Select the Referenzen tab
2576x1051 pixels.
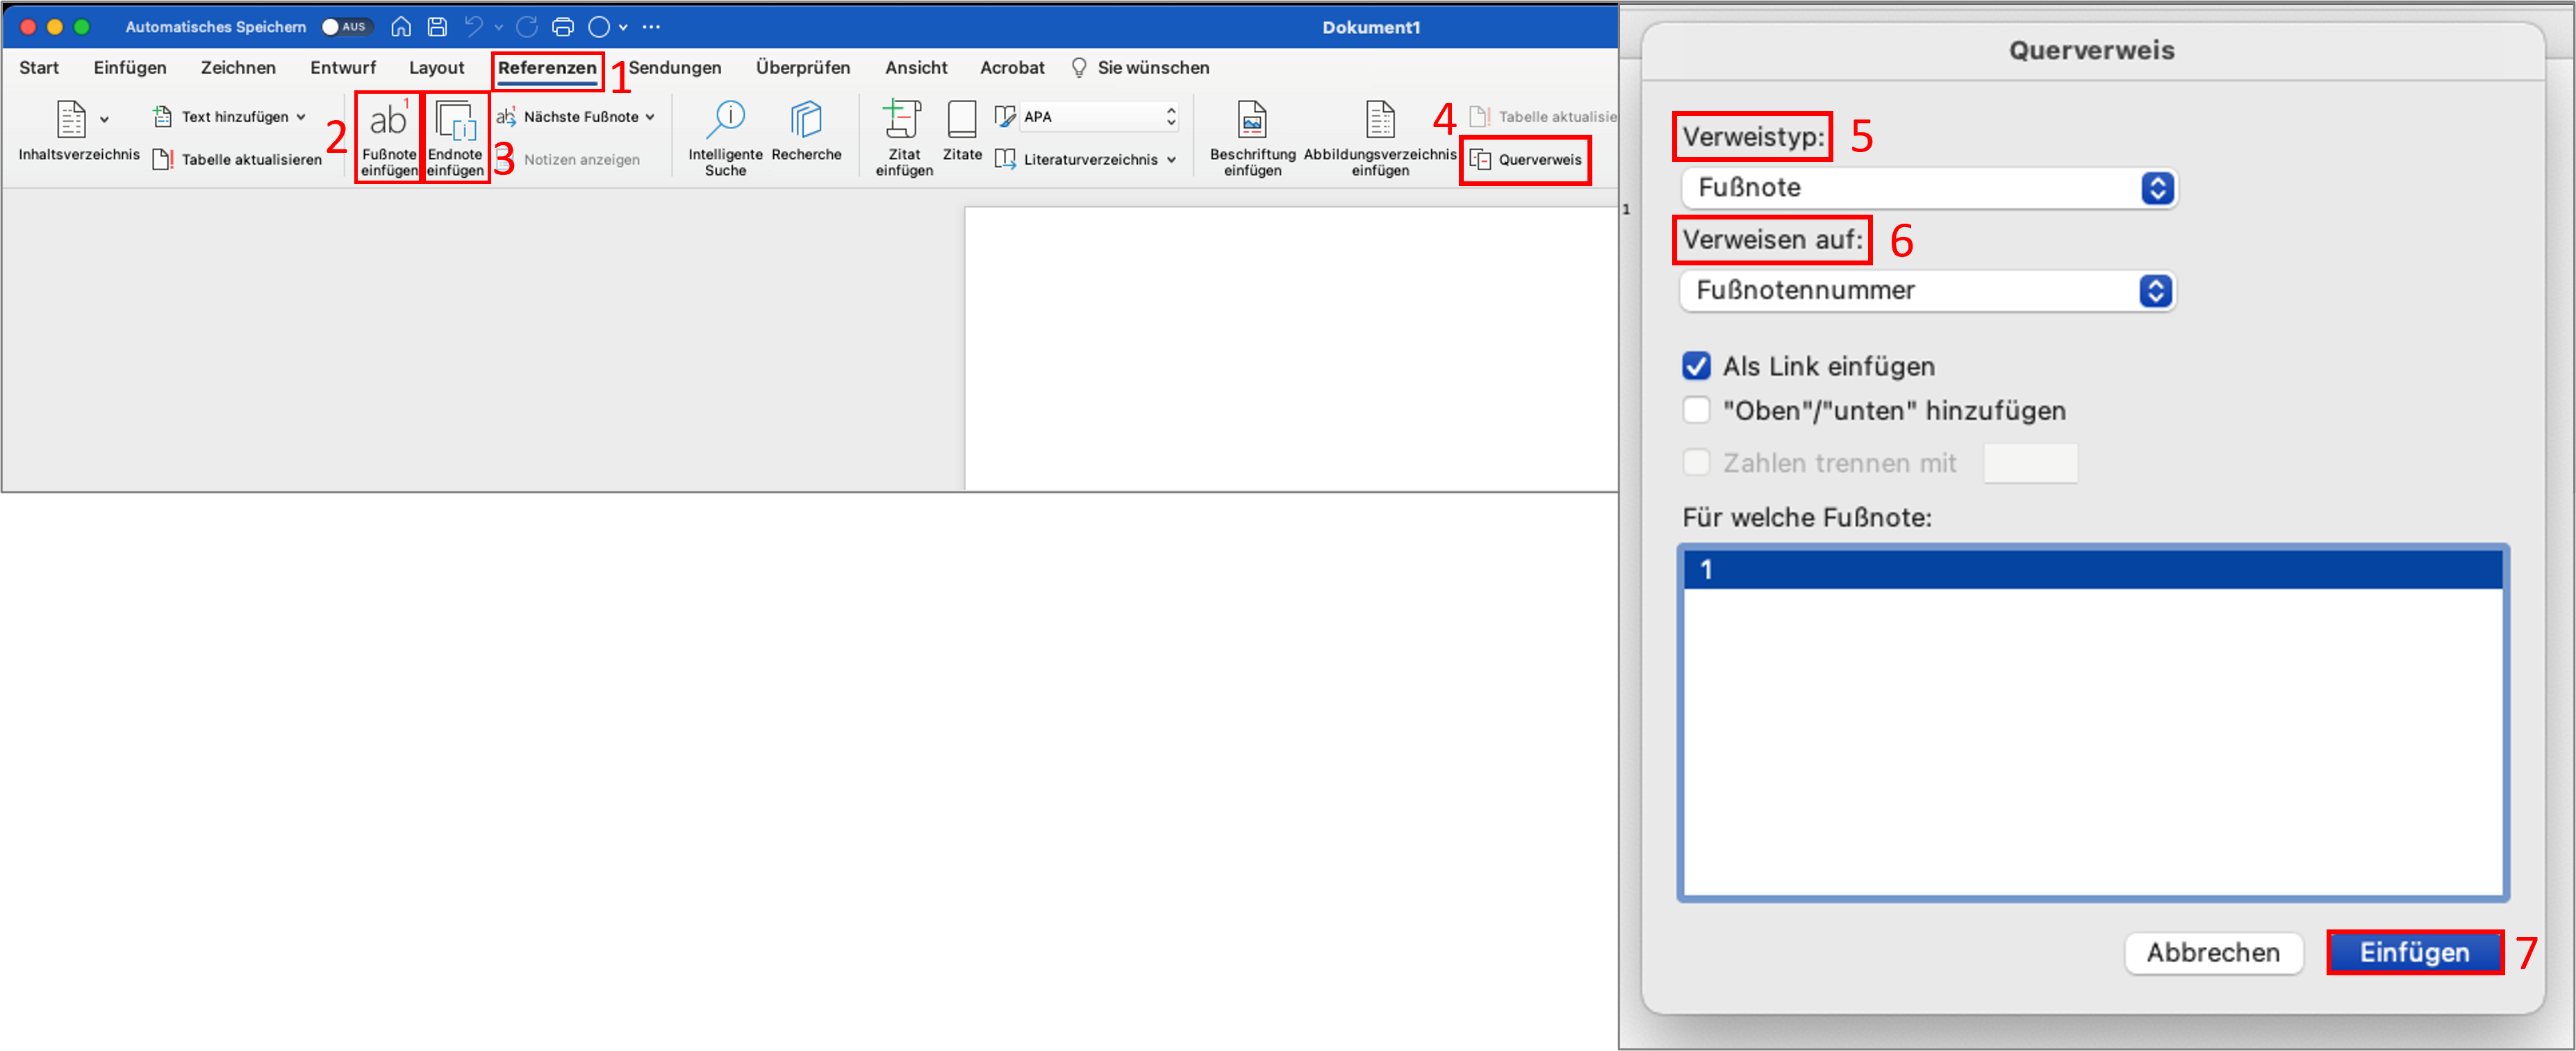[x=547, y=68]
